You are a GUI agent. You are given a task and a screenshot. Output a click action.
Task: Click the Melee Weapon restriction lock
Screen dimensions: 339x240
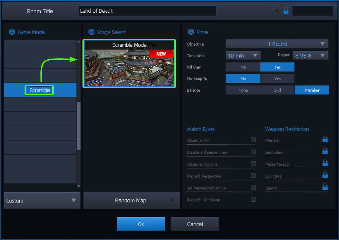pos(325,162)
